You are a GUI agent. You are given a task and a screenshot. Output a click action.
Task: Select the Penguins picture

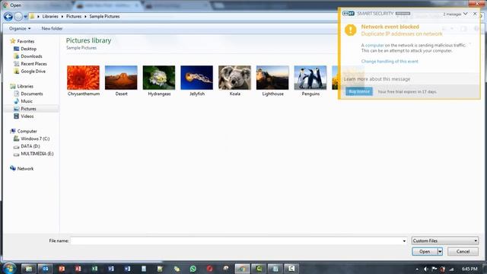pyautogui.click(x=310, y=81)
